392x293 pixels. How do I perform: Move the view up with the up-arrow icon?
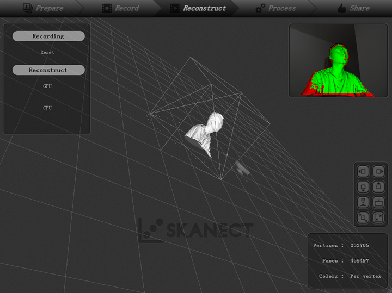click(378, 187)
